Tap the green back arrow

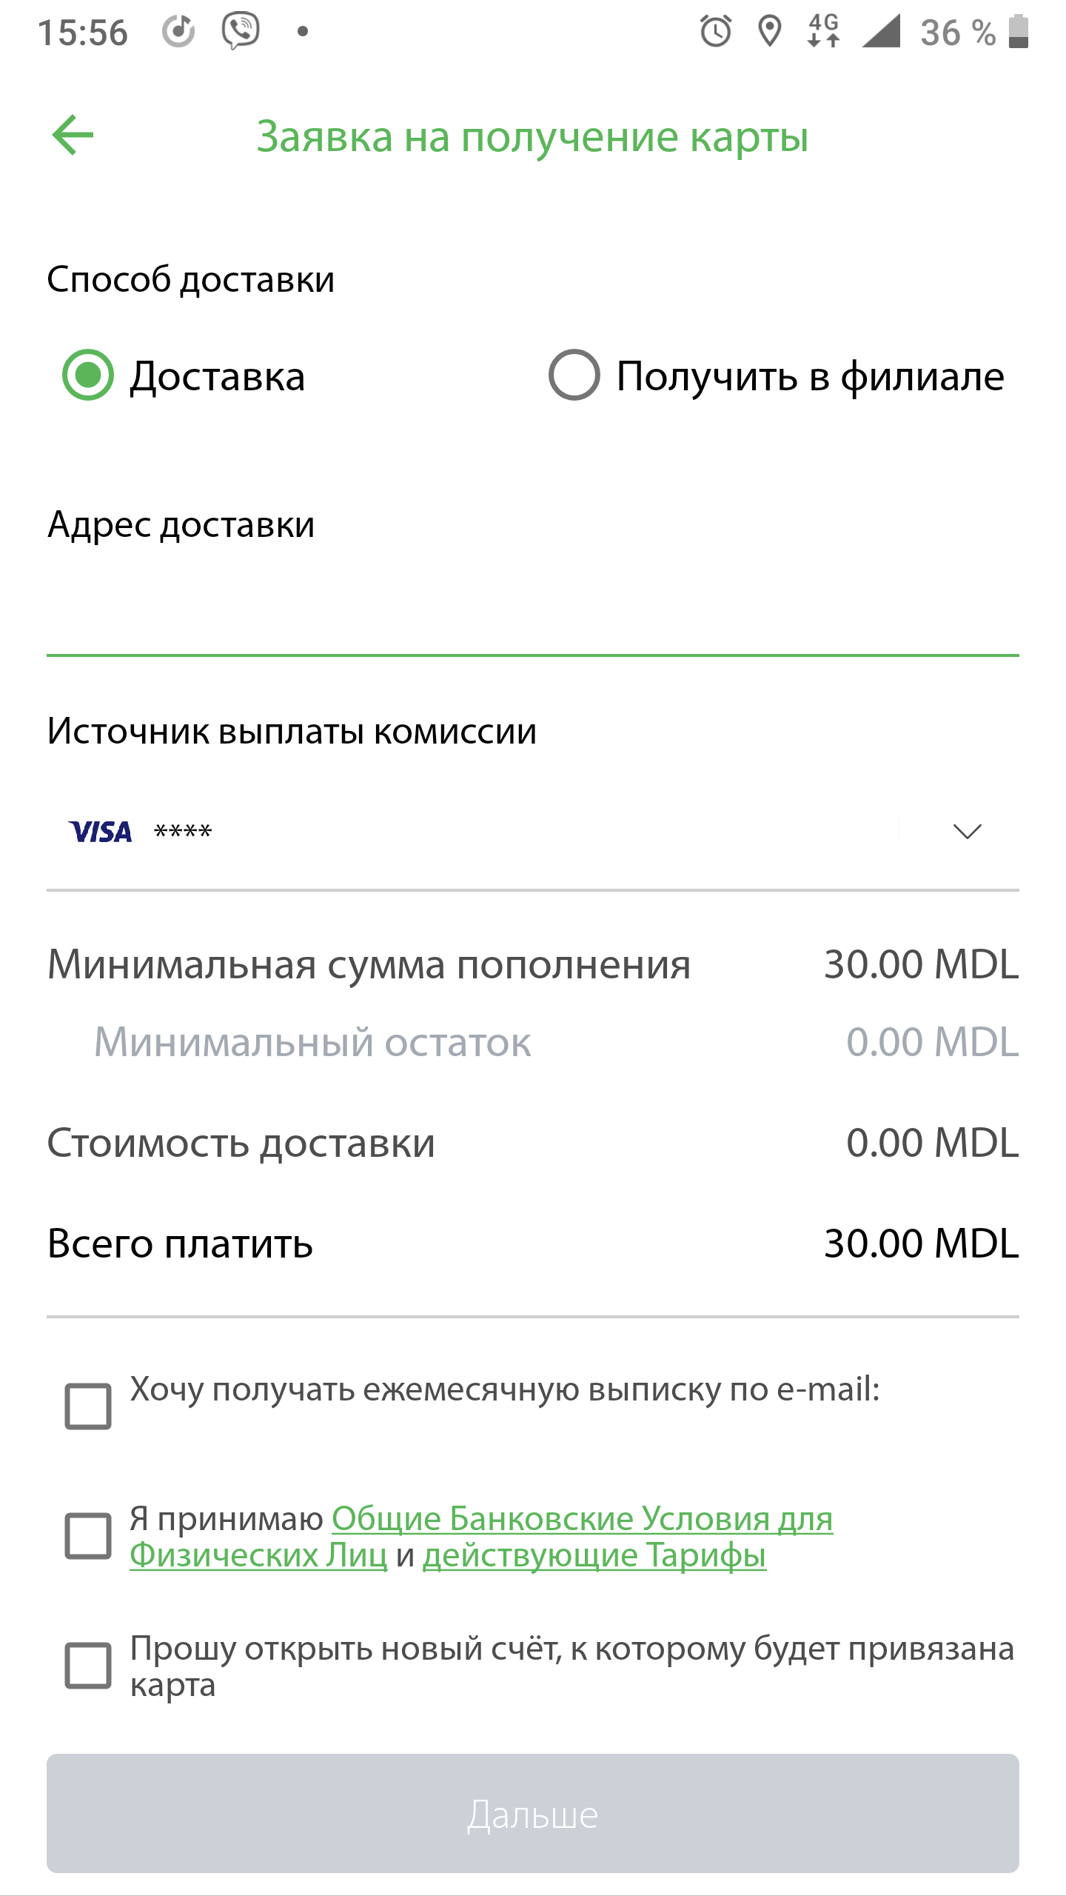[73, 135]
